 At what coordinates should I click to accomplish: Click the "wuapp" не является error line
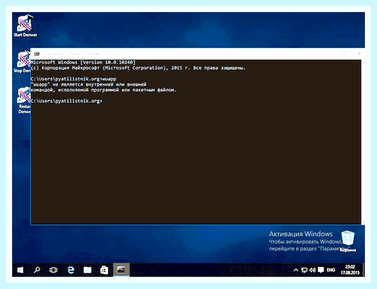pos(88,85)
